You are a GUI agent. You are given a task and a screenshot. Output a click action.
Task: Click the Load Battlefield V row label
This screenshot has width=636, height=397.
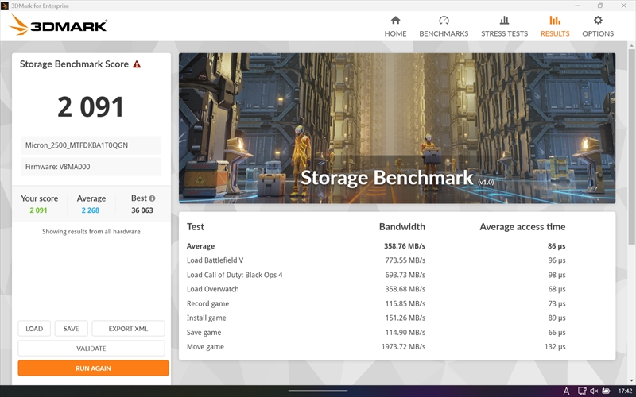[x=215, y=260]
